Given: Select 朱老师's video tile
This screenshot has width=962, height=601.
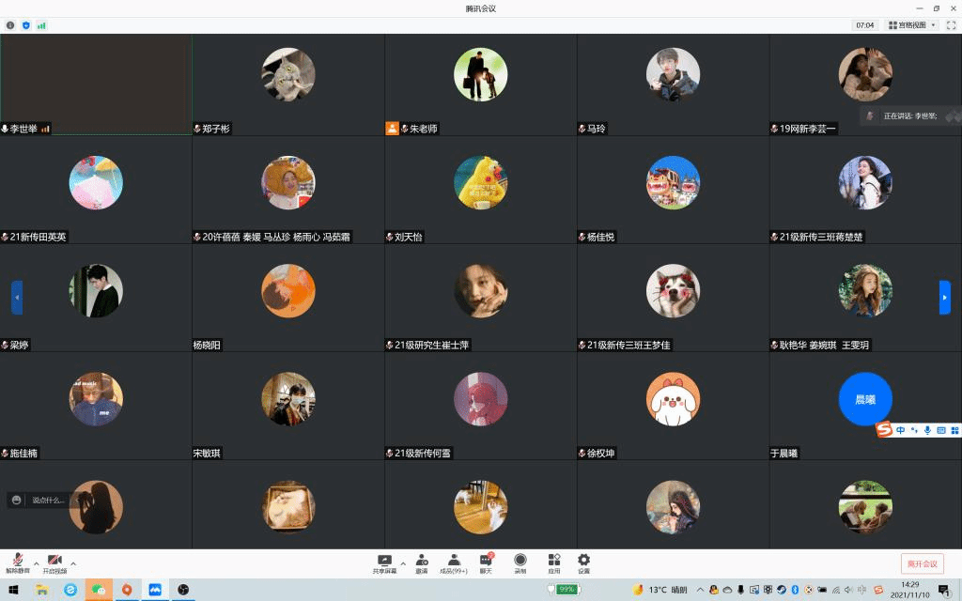Looking at the screenshot, I should pos(480,85).
